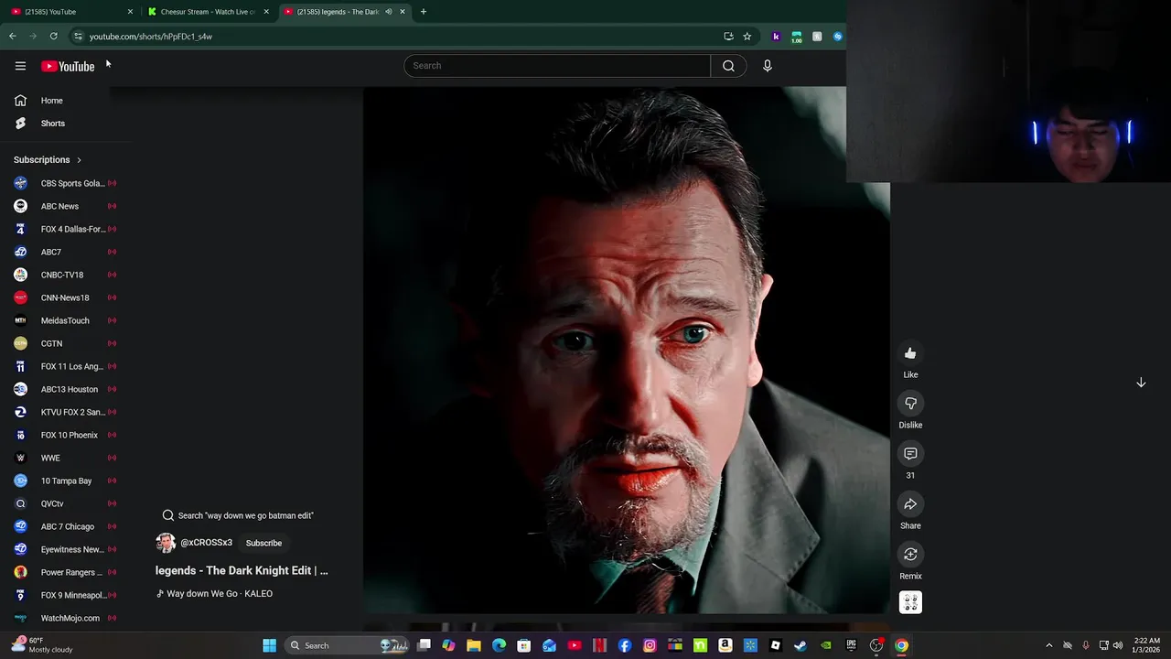Open the @xCROSSx3 channel name
Viewport: 1171px width, 659px height.
[x=206, y=543]
